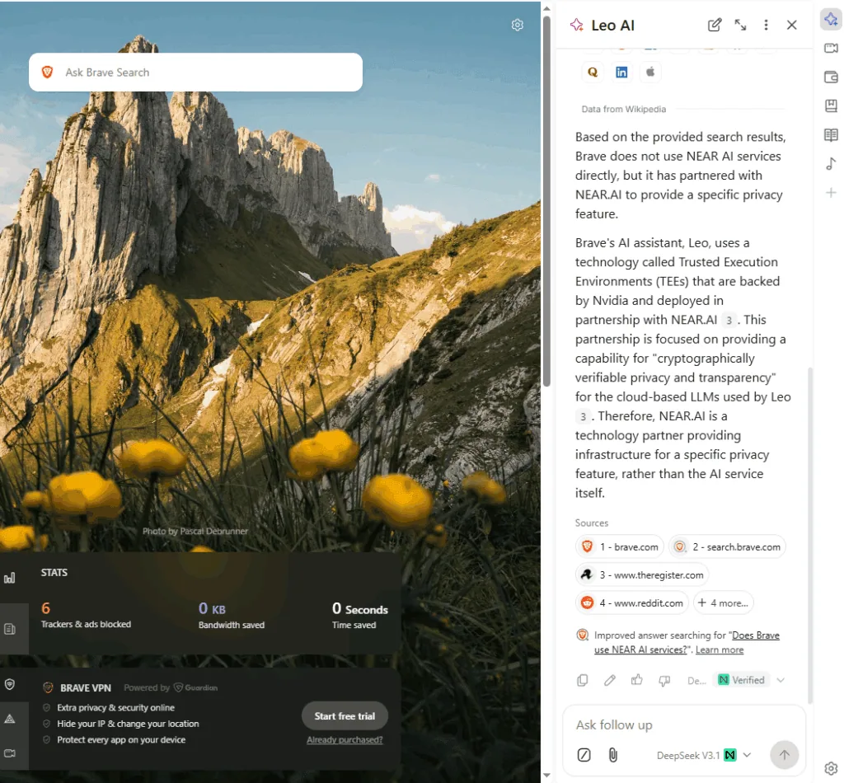
Task: Open Reading List in the sidebar
Action: pos(831,135)
